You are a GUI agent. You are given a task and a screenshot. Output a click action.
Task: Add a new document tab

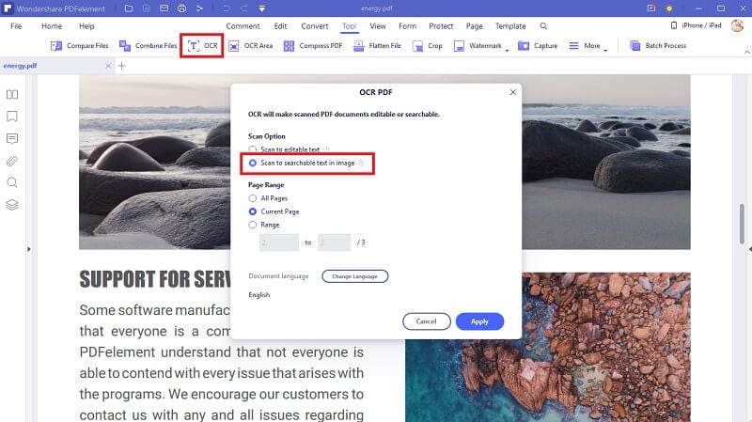tap(122, 66)
